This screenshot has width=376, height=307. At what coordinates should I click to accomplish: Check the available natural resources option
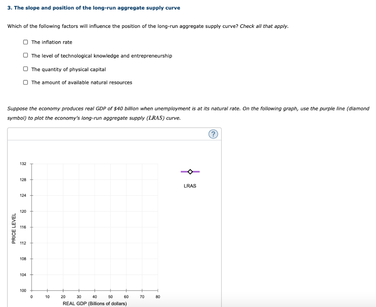coord(25,82)
